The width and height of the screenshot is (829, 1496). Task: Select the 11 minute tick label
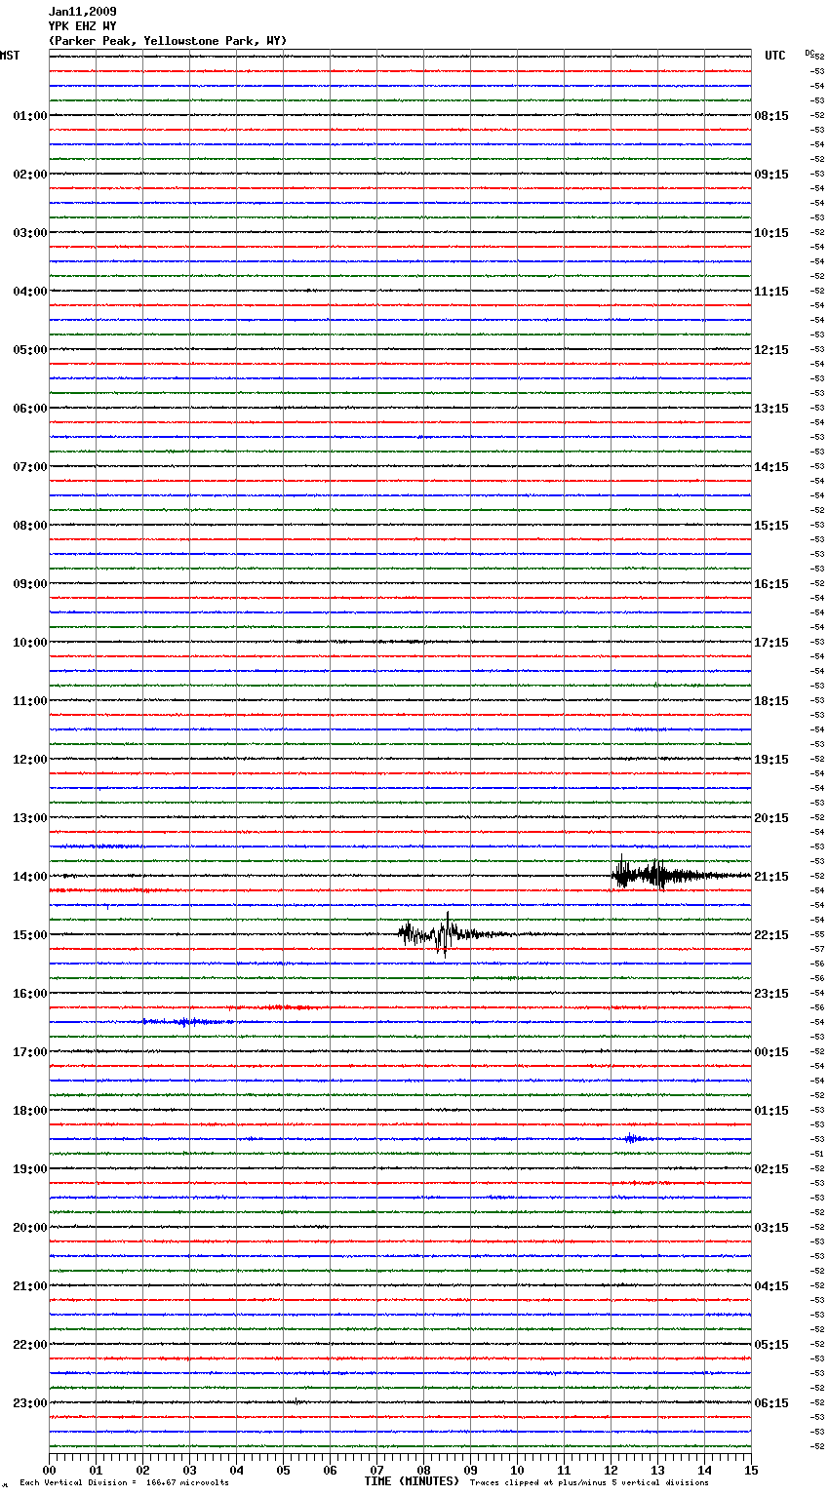click(564, 1470)
